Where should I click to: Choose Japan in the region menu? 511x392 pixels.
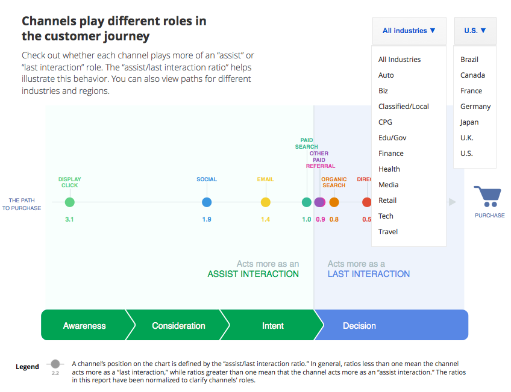[x=469, y=122]
